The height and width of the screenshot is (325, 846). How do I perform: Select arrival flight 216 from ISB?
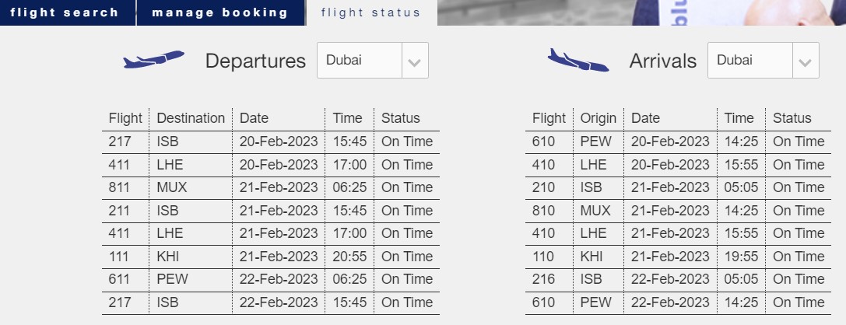pos(678,280)
